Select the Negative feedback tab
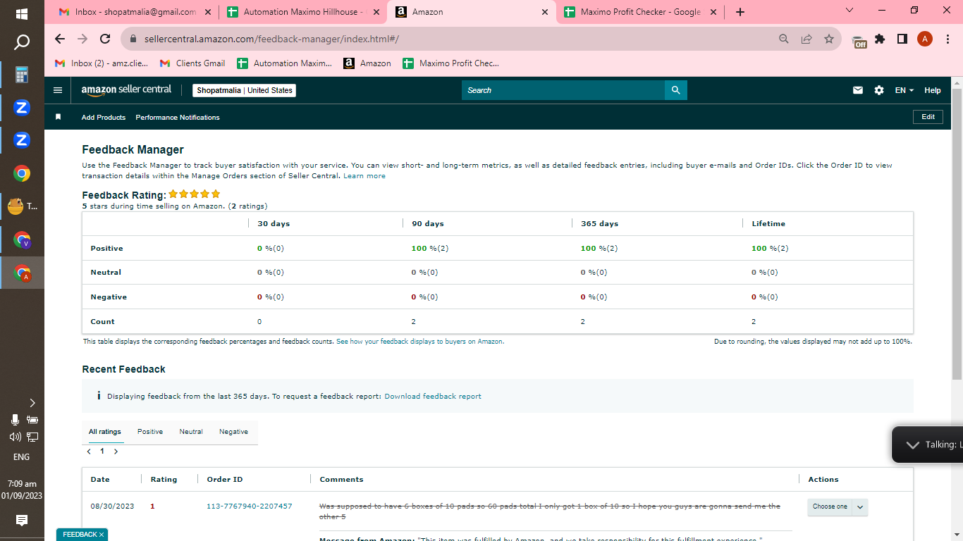963x541 pixels. [233, 432]
